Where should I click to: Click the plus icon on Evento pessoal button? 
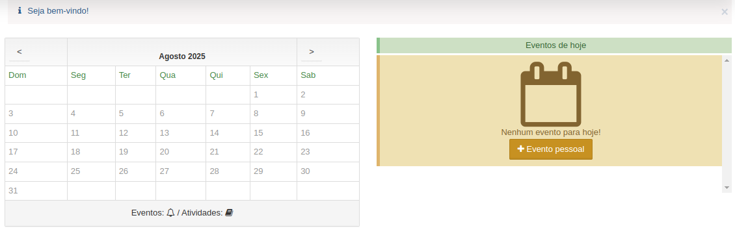(x=520, y=149)
